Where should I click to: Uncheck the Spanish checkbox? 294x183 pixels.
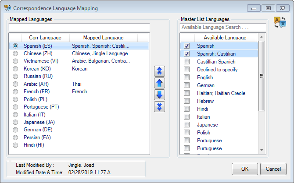187,46
